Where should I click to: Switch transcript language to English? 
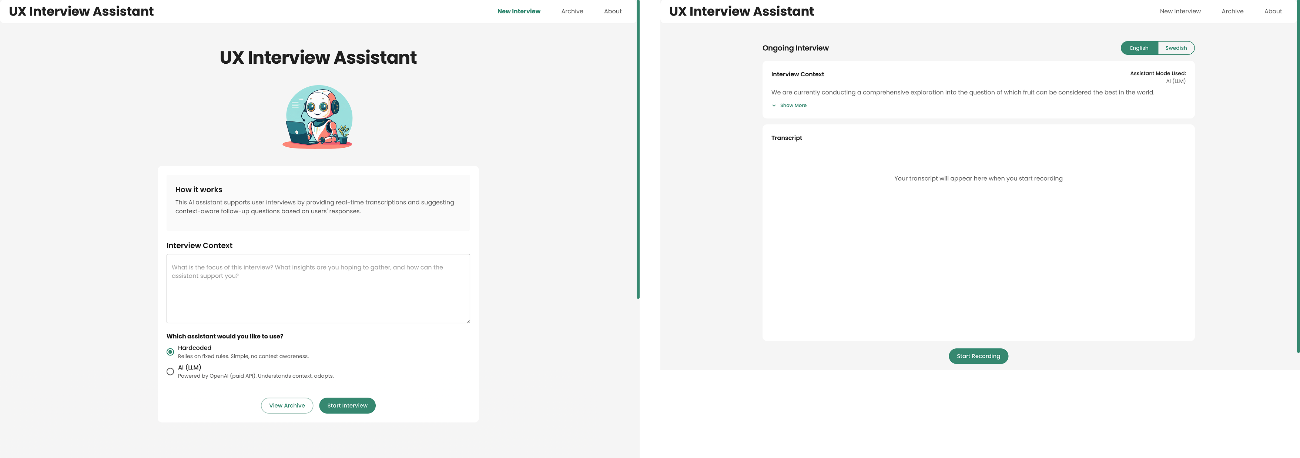(x=1139, y=48)
